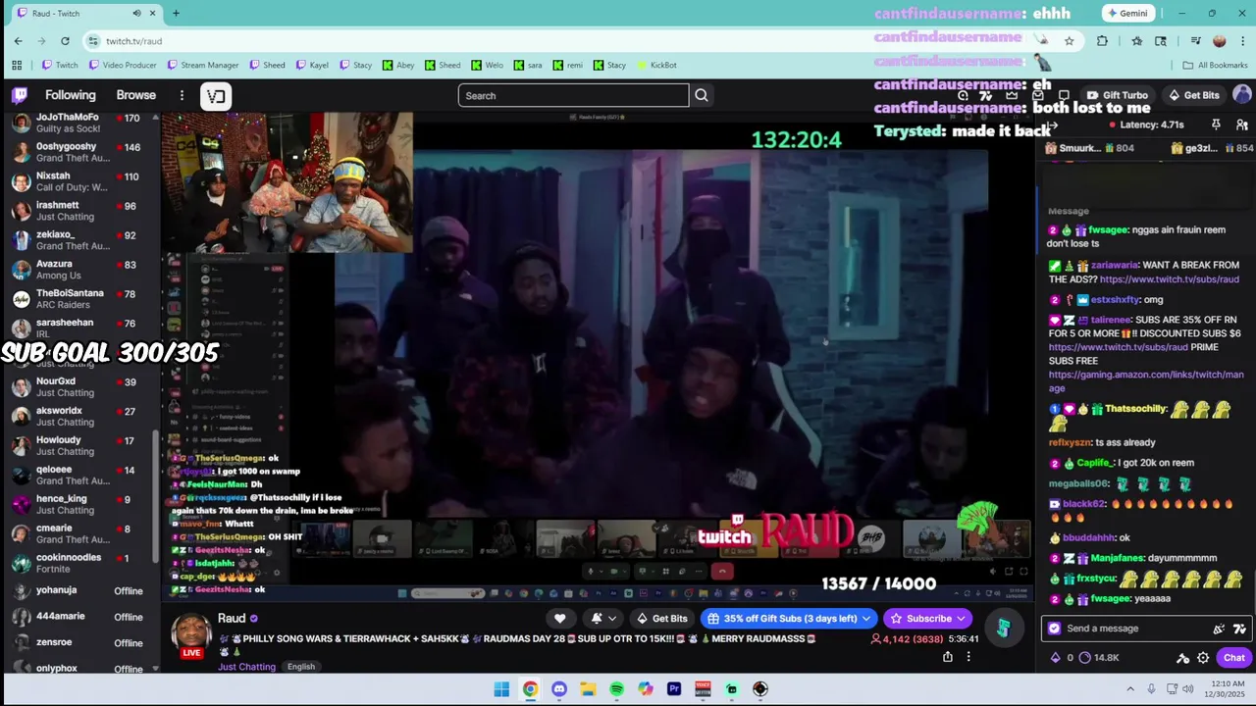1256x706 pixels.
Task: Click the Get Bits button under stream
Action: point(662,619)
